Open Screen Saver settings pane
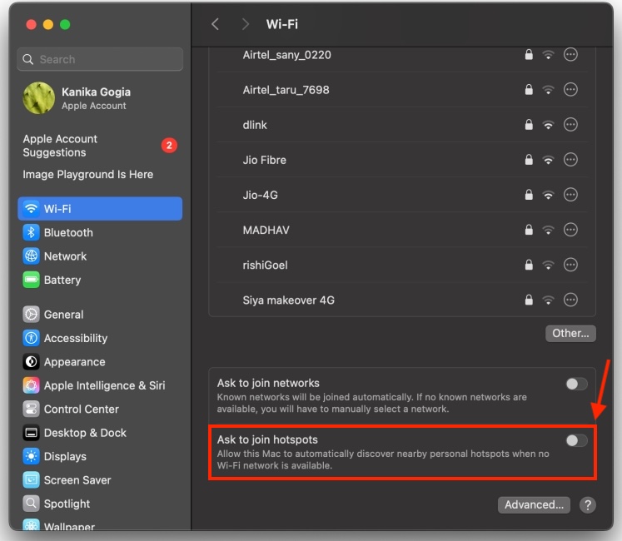The width and height of the screenshot is (622, 541). click(x=100, y=480)
